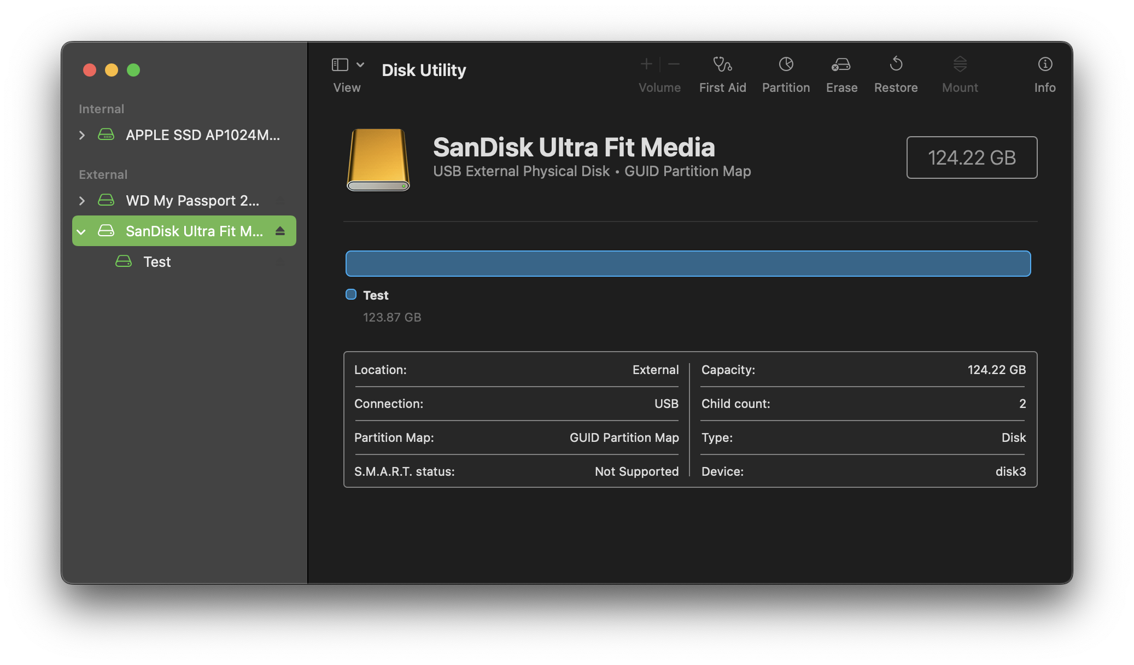Add a volume with the plus icon
Viewport: 1134px width, 665px height.
[x=646, y=64]
